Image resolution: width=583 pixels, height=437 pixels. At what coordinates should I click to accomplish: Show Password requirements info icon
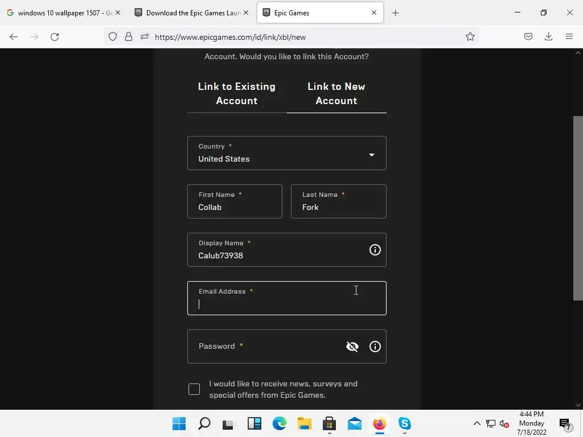pyautogui.click(x=375, y=347)
